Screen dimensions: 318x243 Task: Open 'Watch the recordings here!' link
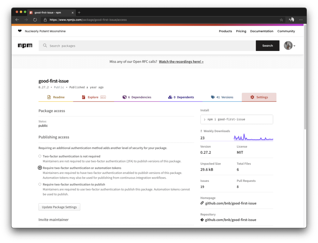(x=181, y=61)
